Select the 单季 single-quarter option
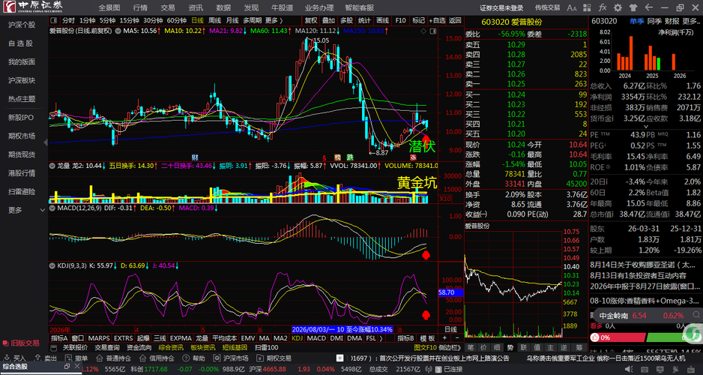This screenshot has height=375, width=703. tap(636, 21)
